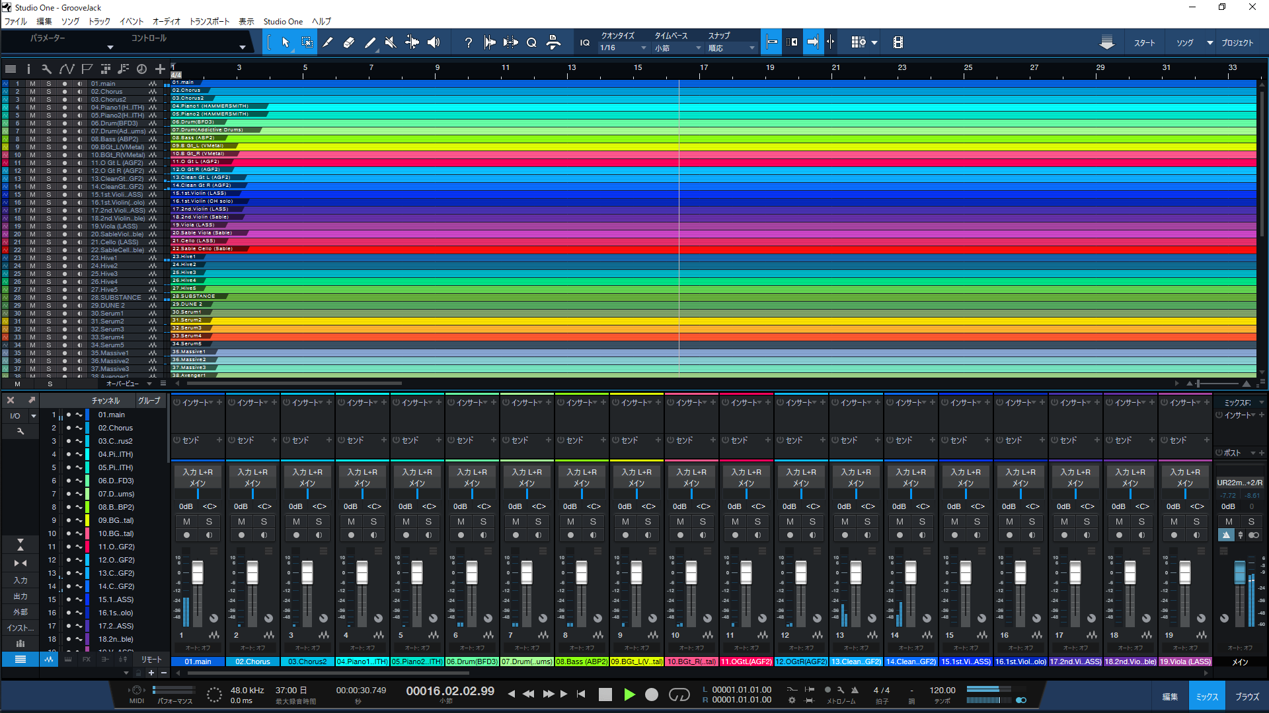Click channel 10 volume fader

[x=691, y=573]
